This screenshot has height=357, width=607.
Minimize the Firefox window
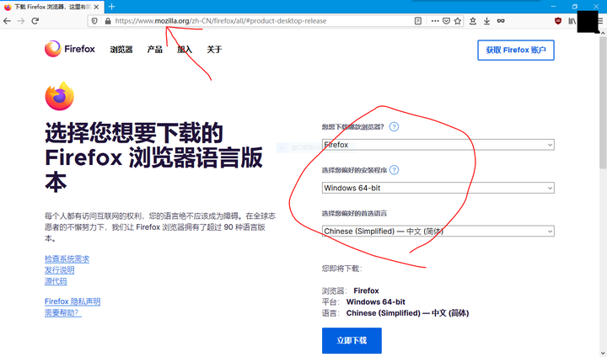[x=554, y=6]
